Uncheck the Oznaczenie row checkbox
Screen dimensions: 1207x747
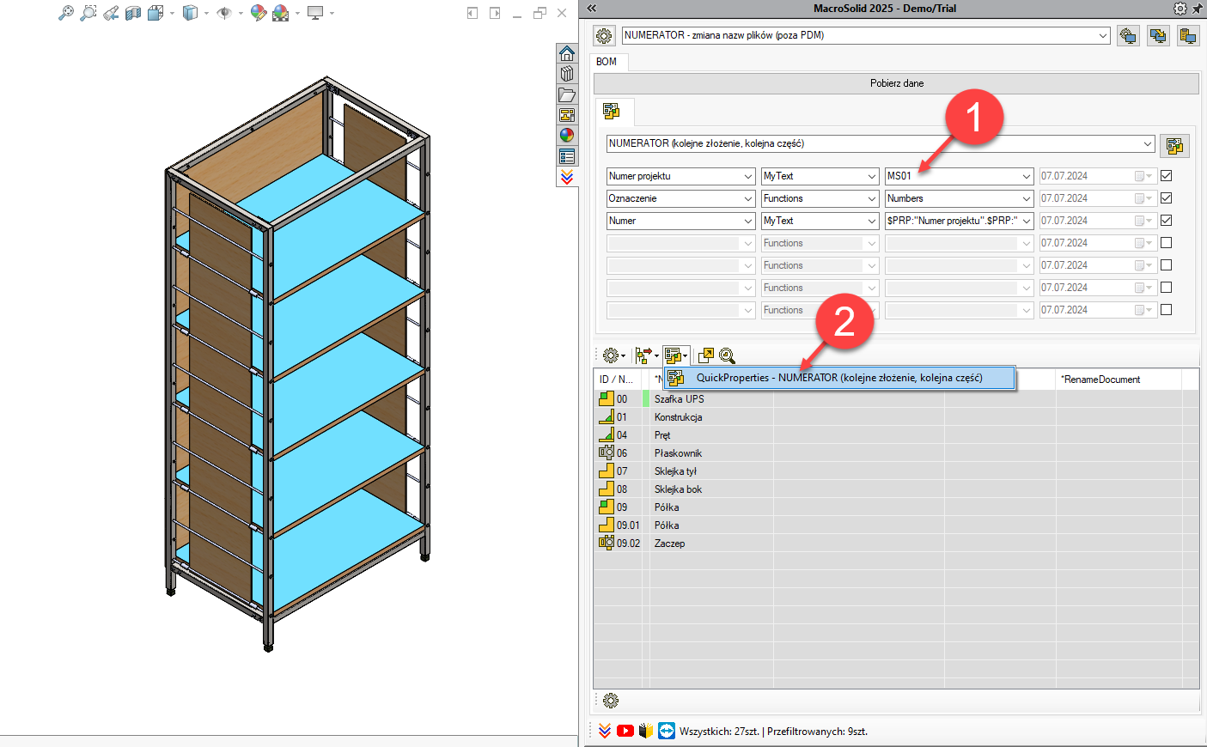click(x=1166, y=197)
